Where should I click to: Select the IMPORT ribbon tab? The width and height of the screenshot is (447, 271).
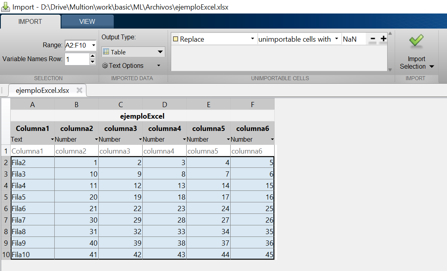coord(31,21)
